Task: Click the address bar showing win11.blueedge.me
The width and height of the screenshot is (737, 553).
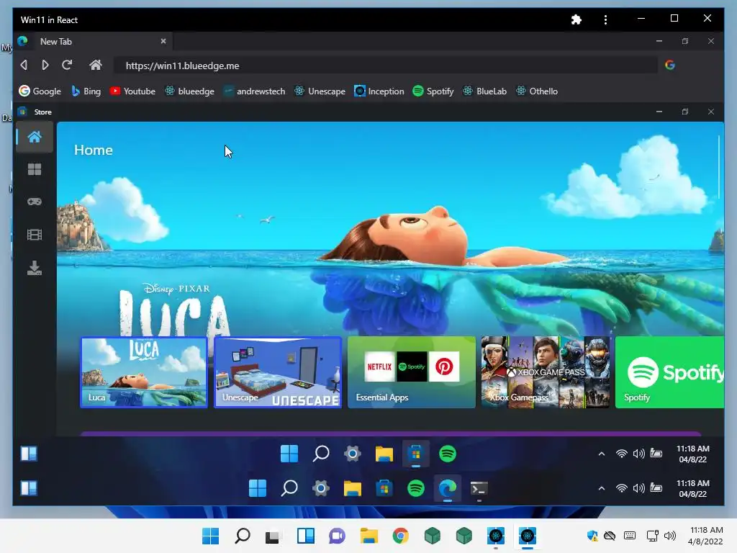Action: (386, 66)
